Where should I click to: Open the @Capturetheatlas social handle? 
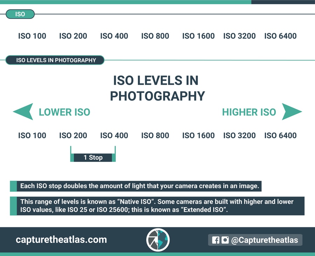[x=264, y=240]
